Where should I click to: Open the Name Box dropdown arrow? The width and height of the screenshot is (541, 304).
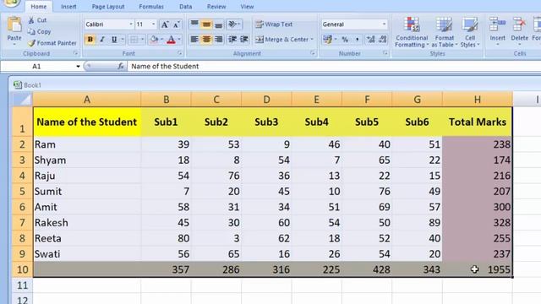(x=78, y=66)
